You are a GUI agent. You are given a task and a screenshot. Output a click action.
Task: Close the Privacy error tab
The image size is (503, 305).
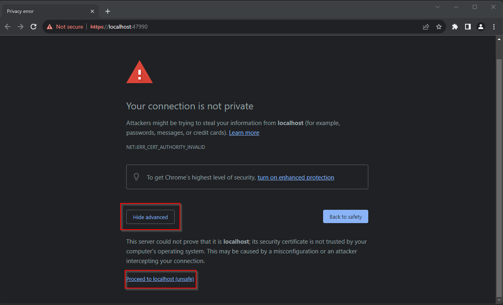[x=93, y=11]
